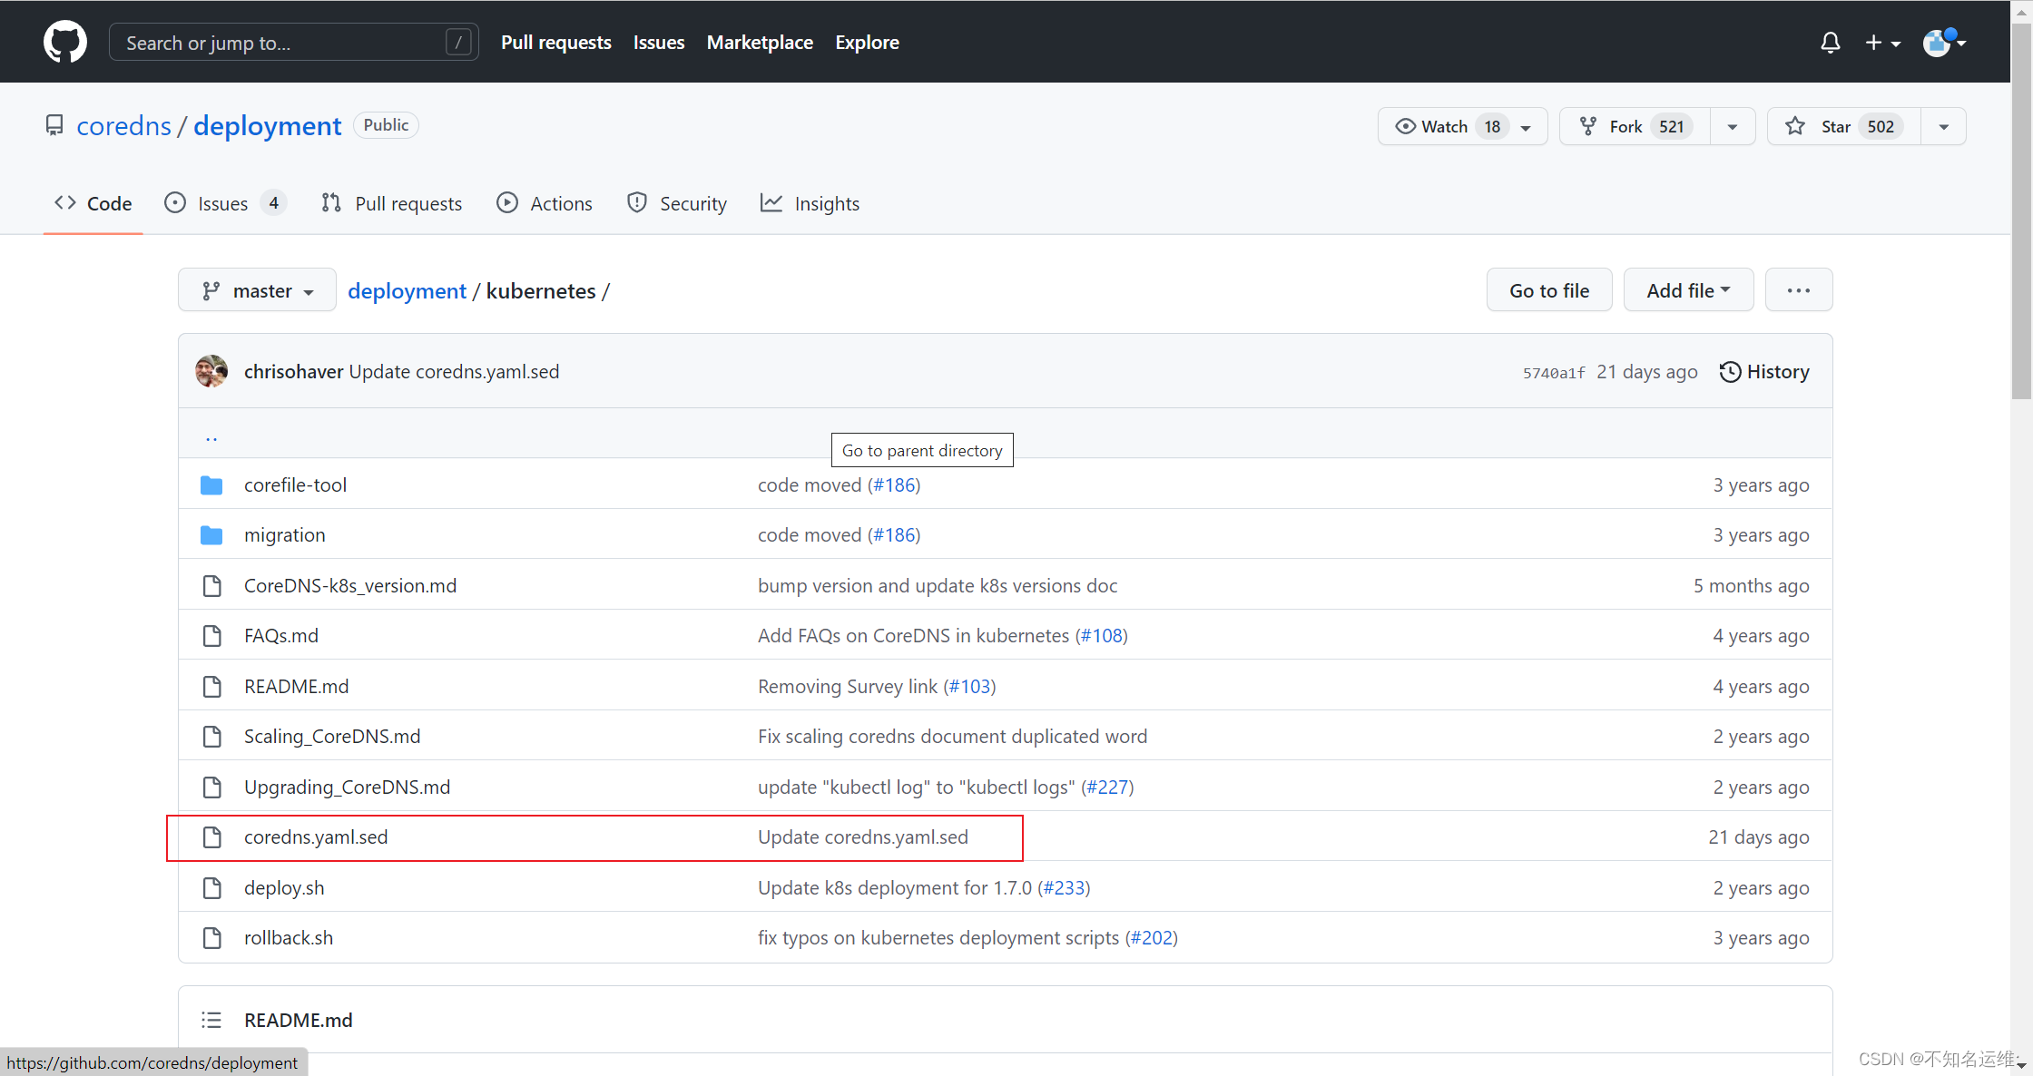Open user avatar account menu
The width and height of the screenshot is (2033, 1076).
point(1942,43)
